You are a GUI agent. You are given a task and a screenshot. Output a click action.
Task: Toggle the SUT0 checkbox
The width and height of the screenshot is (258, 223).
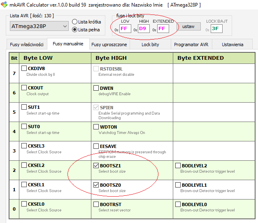pos(24,127)
